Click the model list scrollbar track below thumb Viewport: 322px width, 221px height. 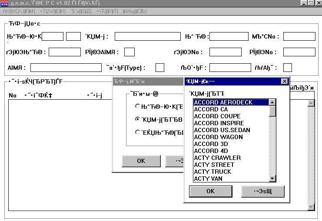[272, 146]
